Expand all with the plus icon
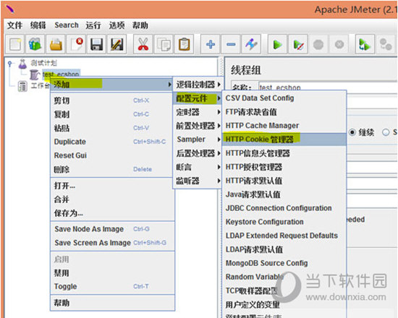The image size is (398, 318). pos(211,44)
